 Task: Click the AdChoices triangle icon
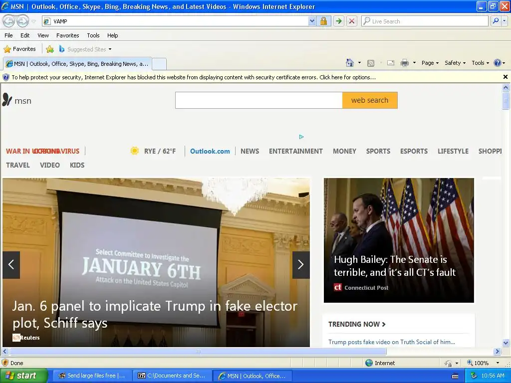point(301,137)
